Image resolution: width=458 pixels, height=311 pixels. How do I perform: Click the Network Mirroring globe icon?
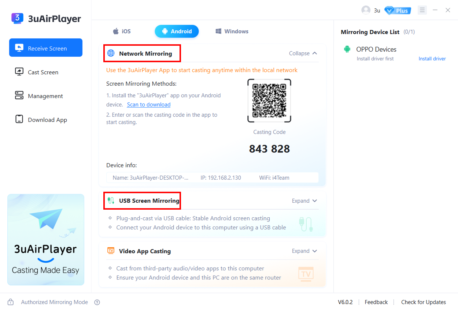tap(111, 53)
